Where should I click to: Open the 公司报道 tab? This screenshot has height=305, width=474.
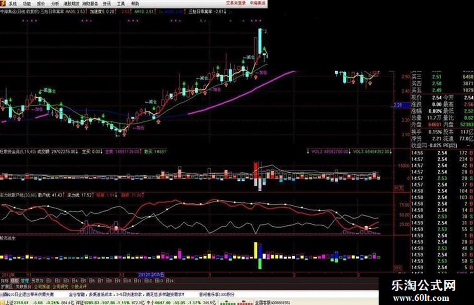(x=42, y=286)
